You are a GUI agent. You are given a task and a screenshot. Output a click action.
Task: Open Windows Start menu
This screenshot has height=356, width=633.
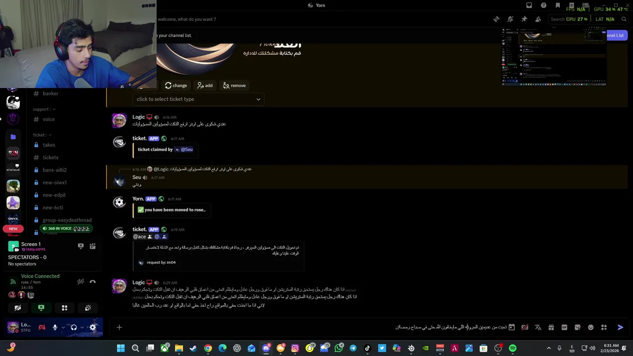[121, 349]
